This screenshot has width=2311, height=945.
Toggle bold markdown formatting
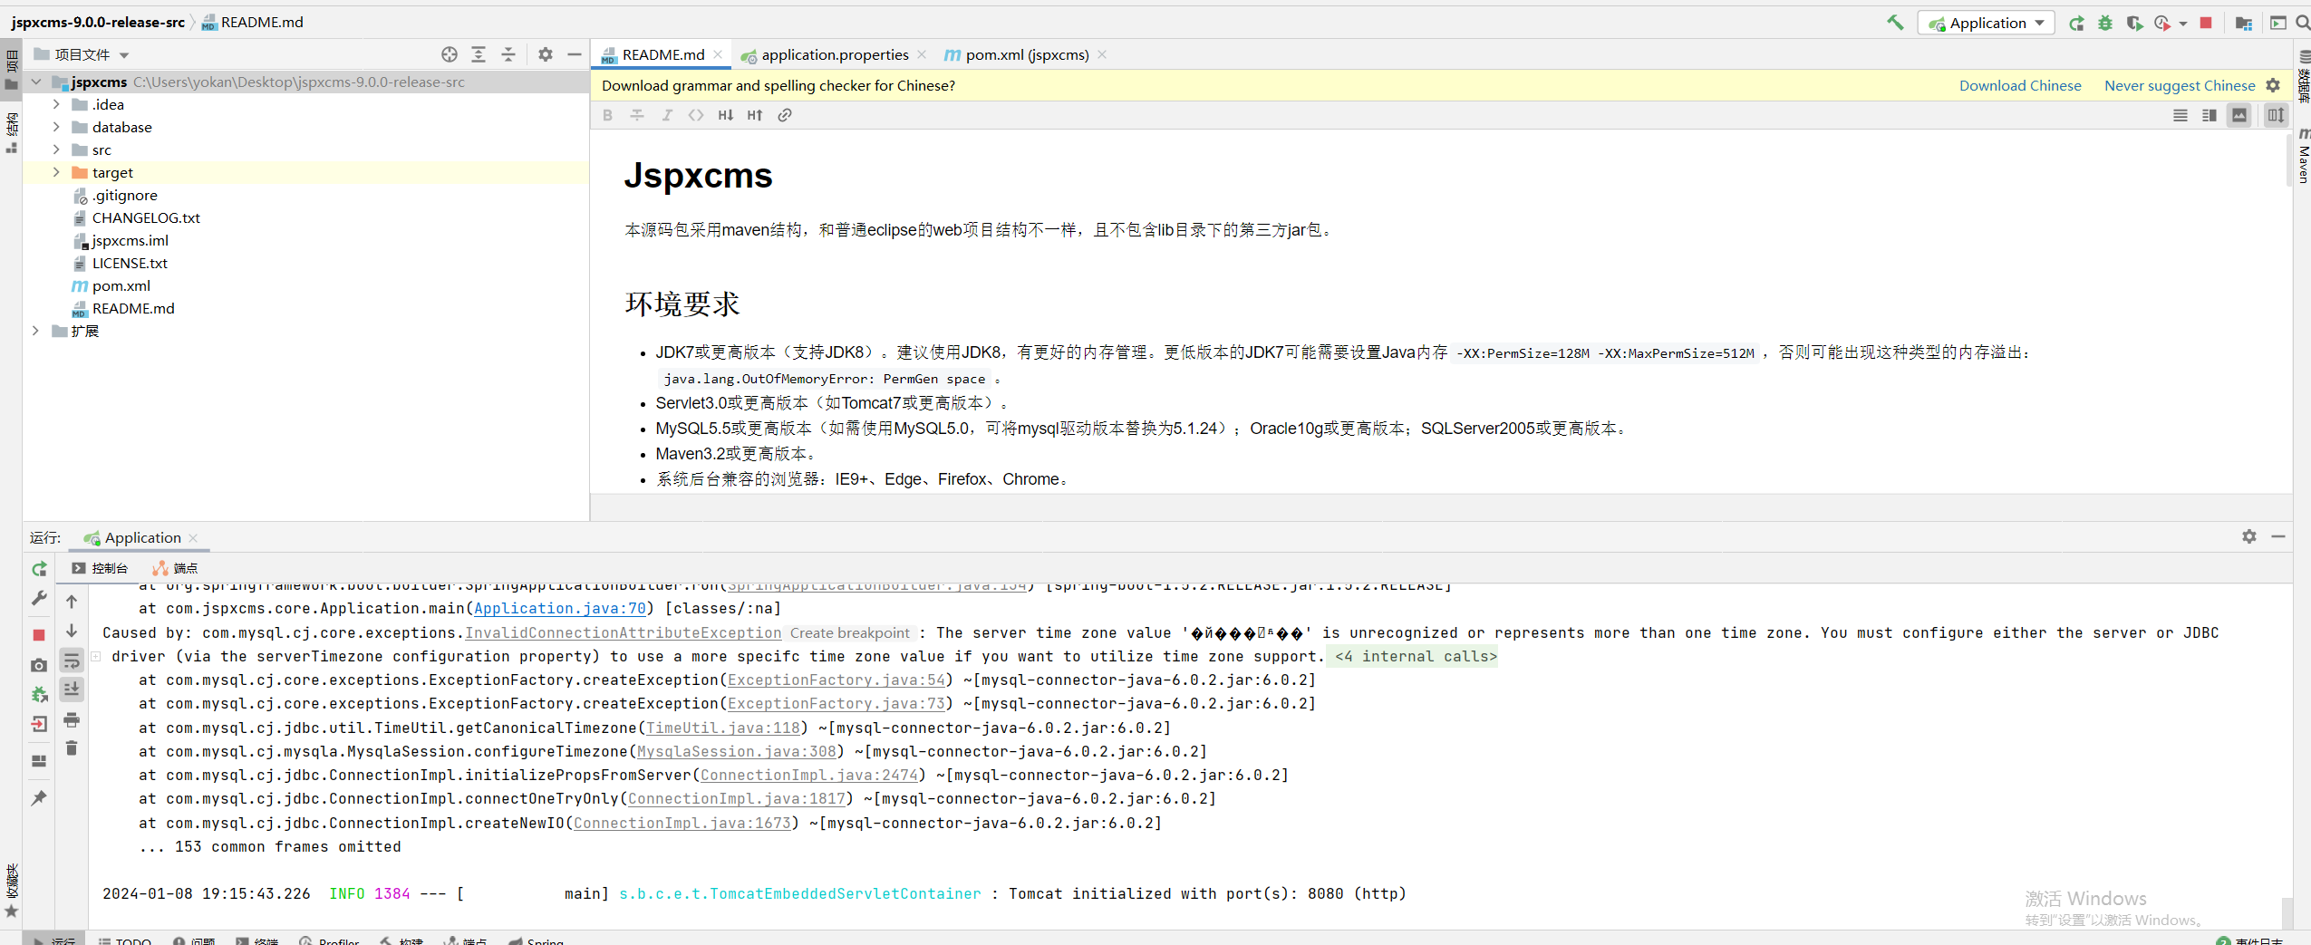[x=607, y=115]
